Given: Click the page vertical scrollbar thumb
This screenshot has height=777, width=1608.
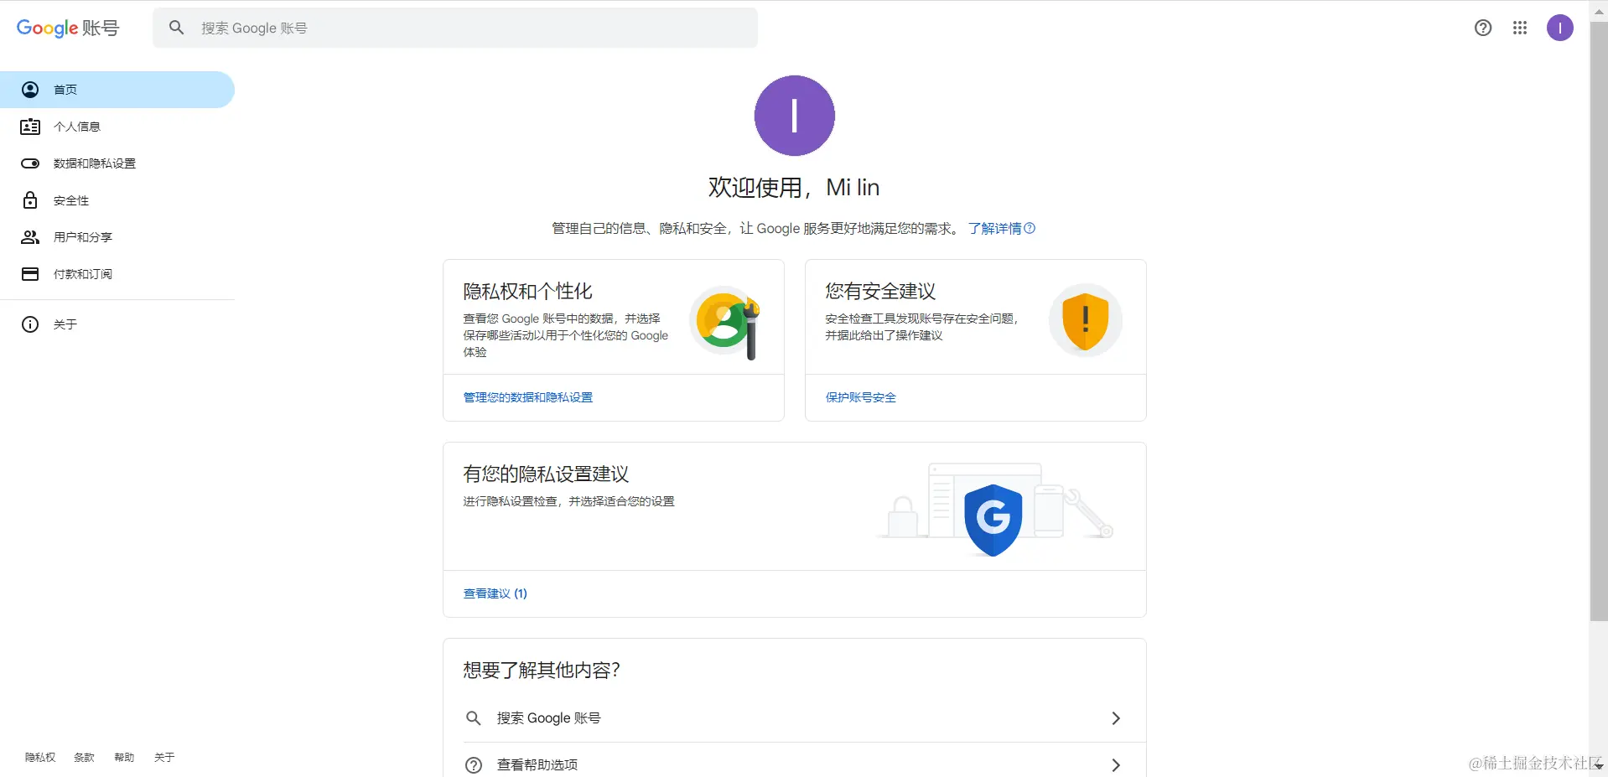Looking at the screenshot, I should click(x=1599, y=322).
